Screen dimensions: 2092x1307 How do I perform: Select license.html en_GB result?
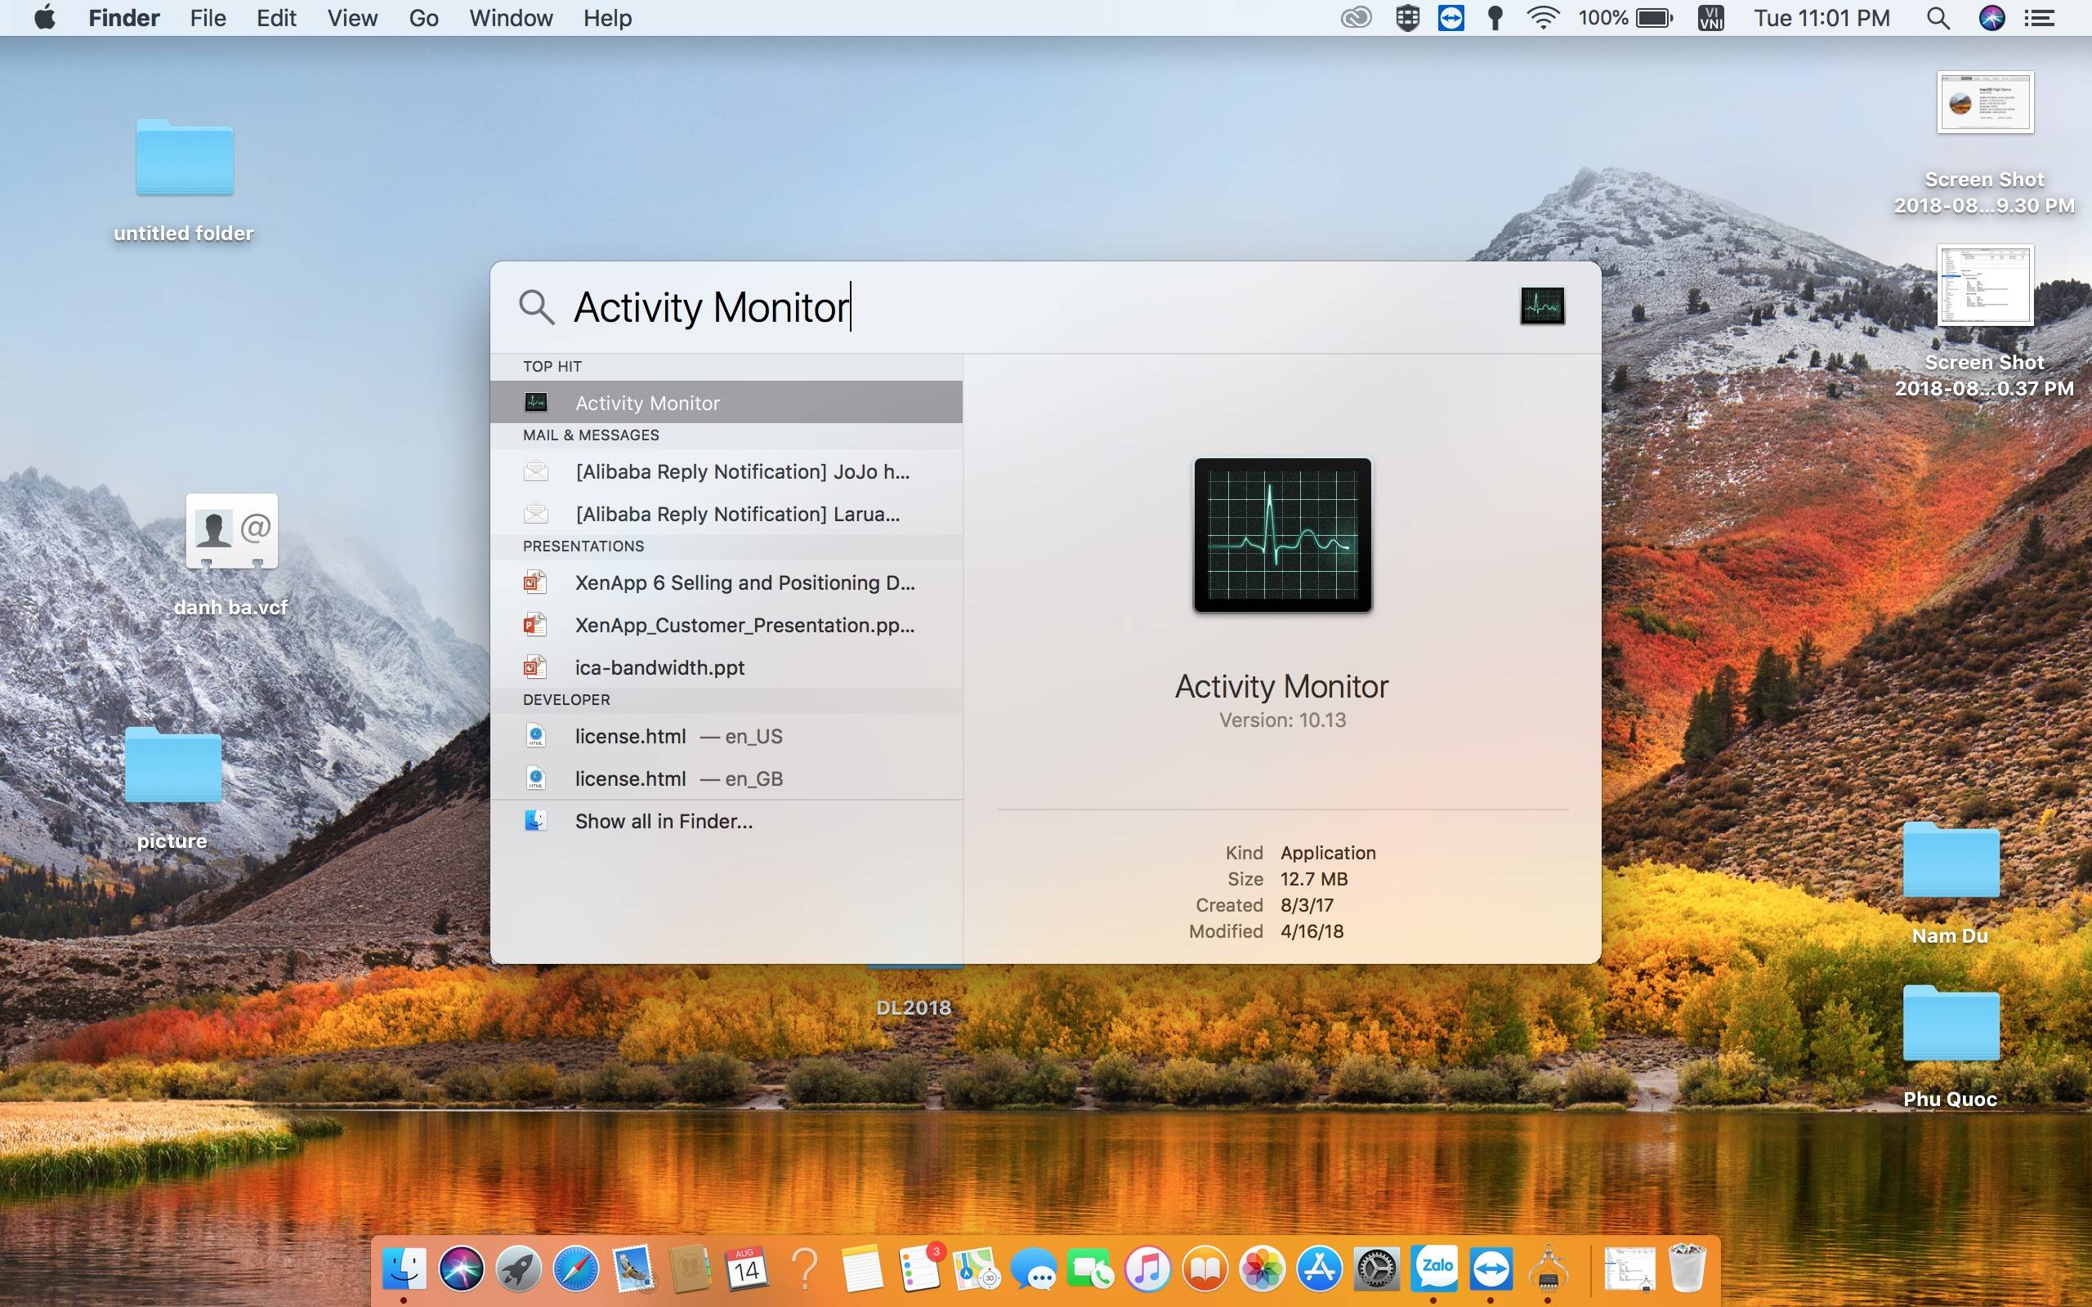[x=726, y=778]
